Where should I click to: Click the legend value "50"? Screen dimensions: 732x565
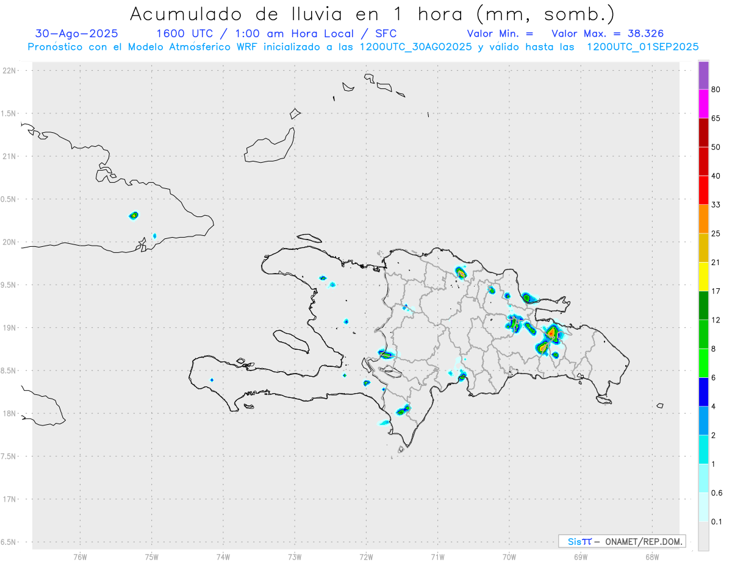tap(716, 147)
